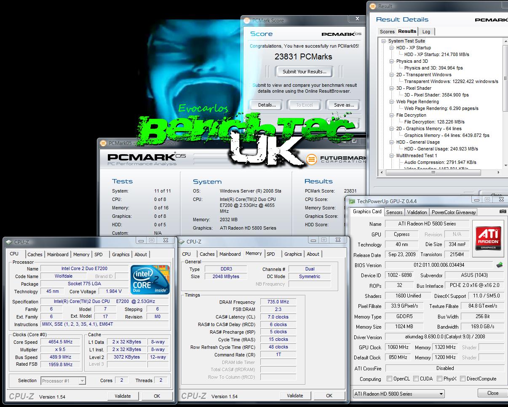Click OK in the left CPU-Z window
This screenshot has width=508, height=407.
[157, 396]
